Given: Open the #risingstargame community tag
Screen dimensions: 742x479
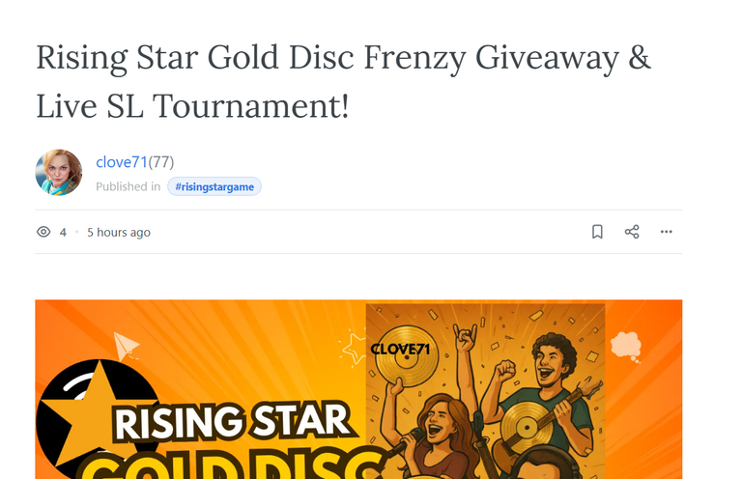Looking at the screenshot, I should click(x=214, y=186).
